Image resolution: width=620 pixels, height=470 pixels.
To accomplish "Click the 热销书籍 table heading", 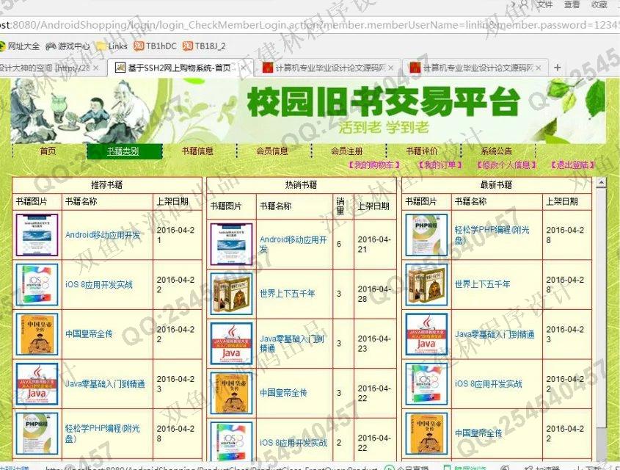I will tap(302, 185).
